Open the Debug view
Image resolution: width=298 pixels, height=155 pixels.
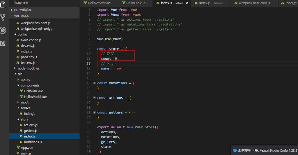click(x=3, y=30)
